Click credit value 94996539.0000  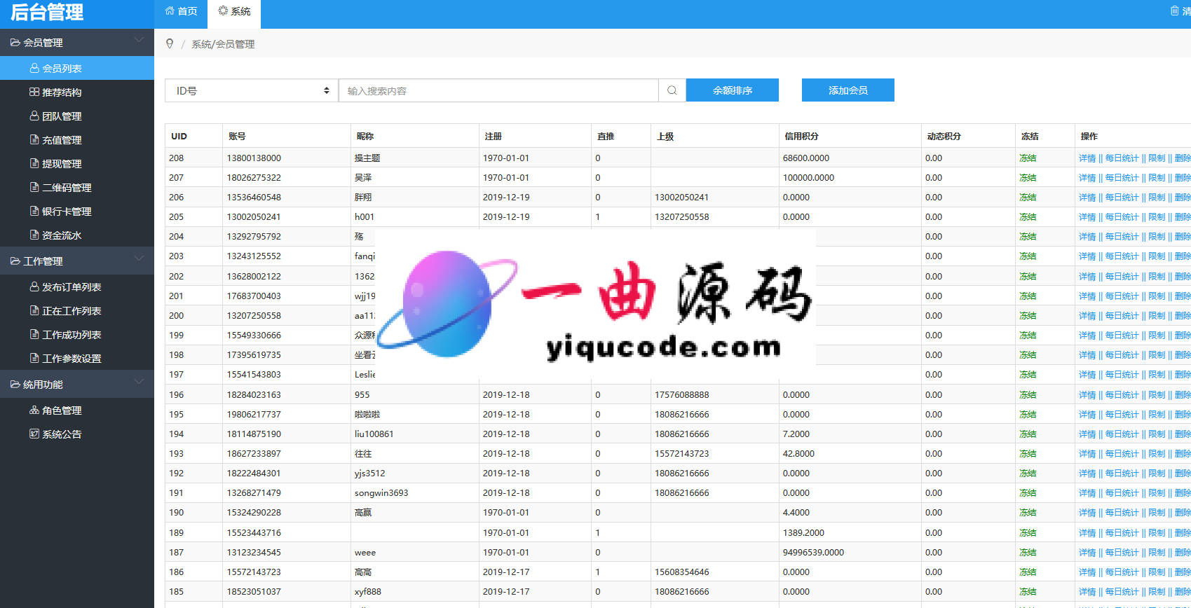click(813, 553)
